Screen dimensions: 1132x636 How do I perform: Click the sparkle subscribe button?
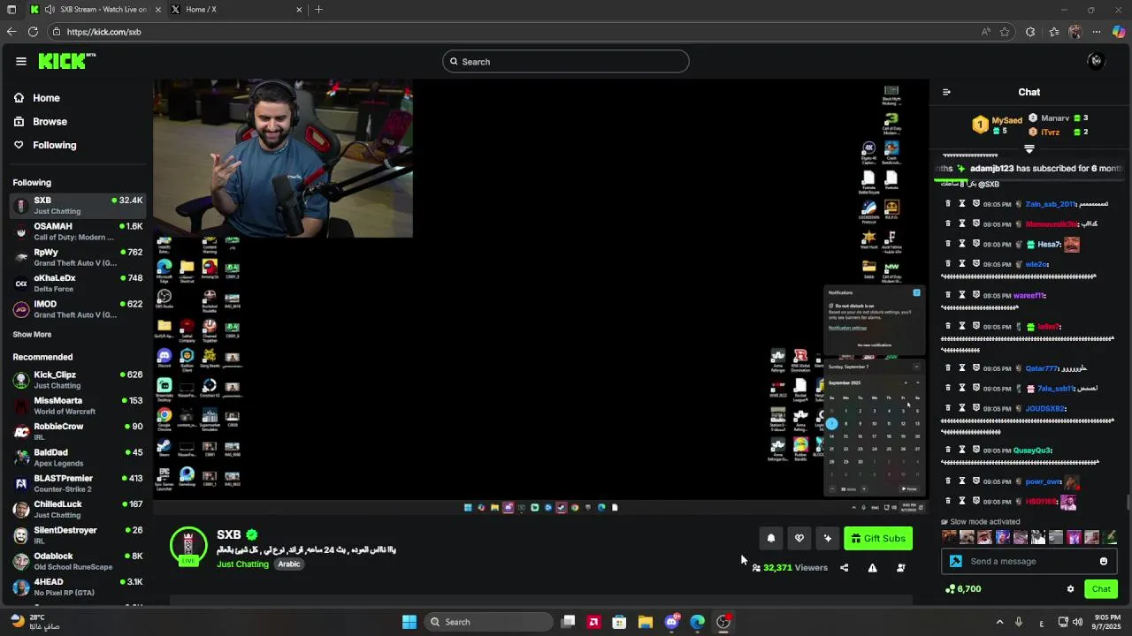[x=828, y=538]
